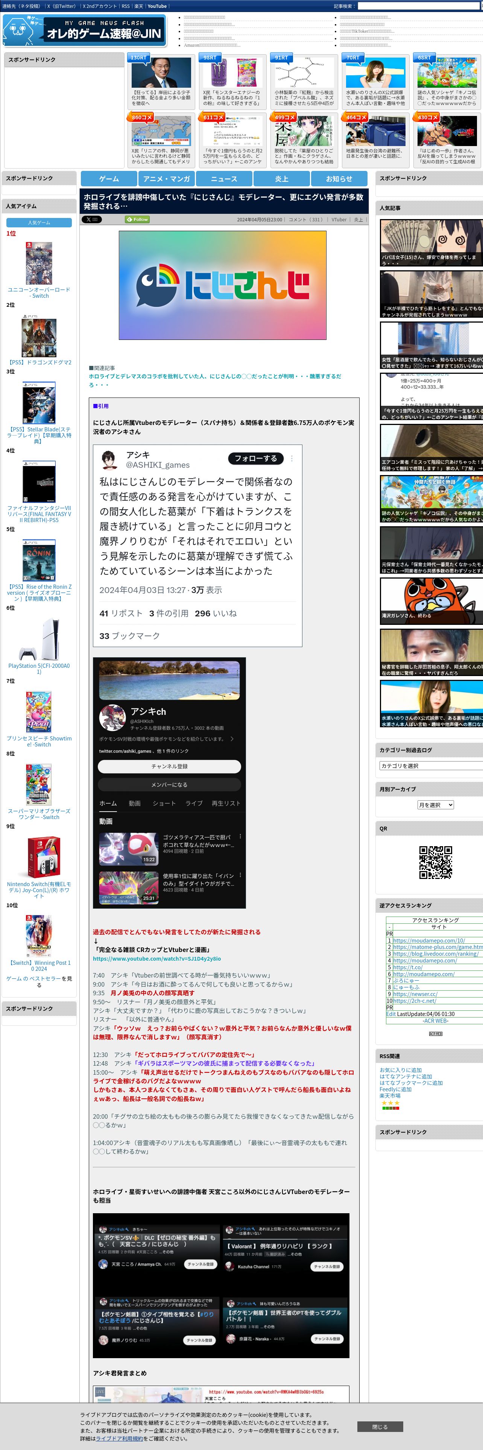The height and width of the screenshot is (1450, 483).
Task: Click the Edit link in access ranking
Action: click(391, 1014)
